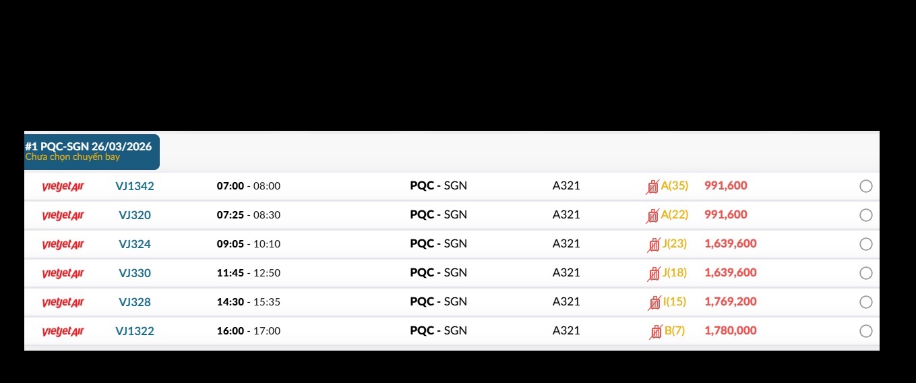Click the crossed luggage icon for VJ324
This screenshot has width=916, height=383.
[654, 245]
